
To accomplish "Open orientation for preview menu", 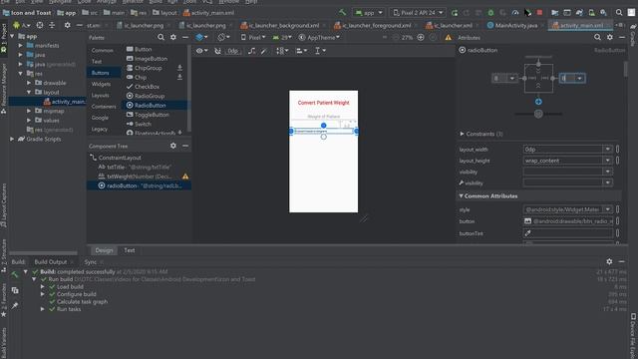I will 223,38.
